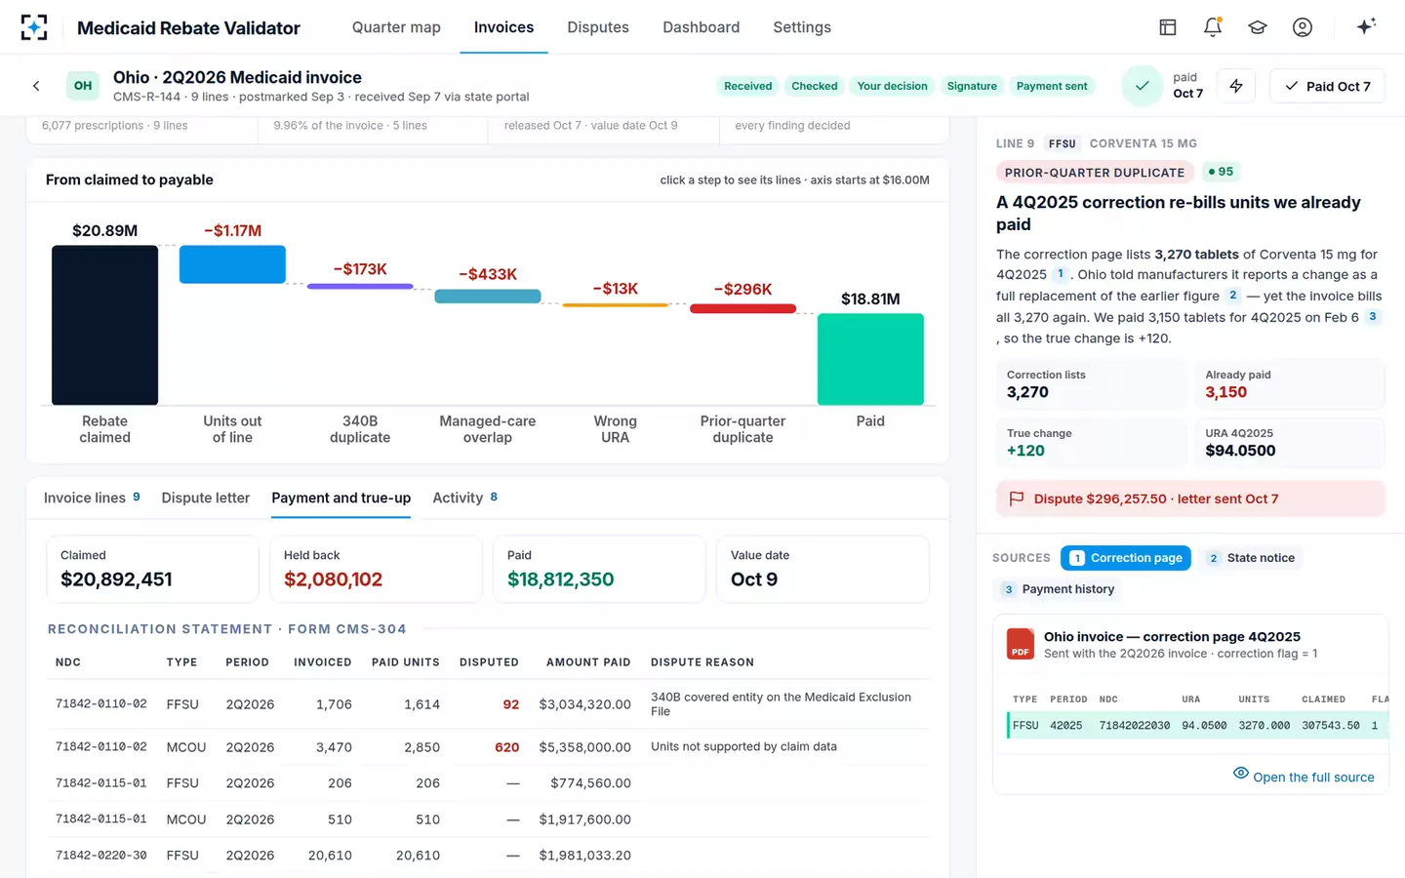
Task: Click the blue Units out of line bar
Action: [x=232, y=264]
